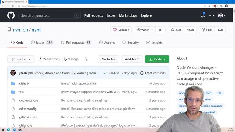Switch to the repository Pull requests tab
Image resolution: width=235 pixels, height=132 pixels.
tap(76, 43)
